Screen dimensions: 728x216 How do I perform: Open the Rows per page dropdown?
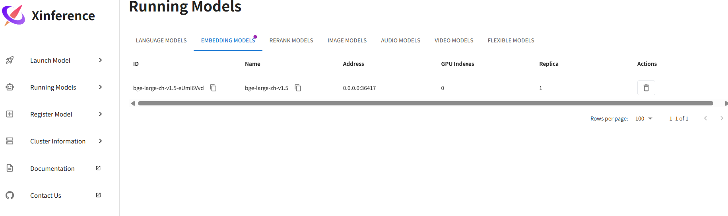[x=644, y=119]
